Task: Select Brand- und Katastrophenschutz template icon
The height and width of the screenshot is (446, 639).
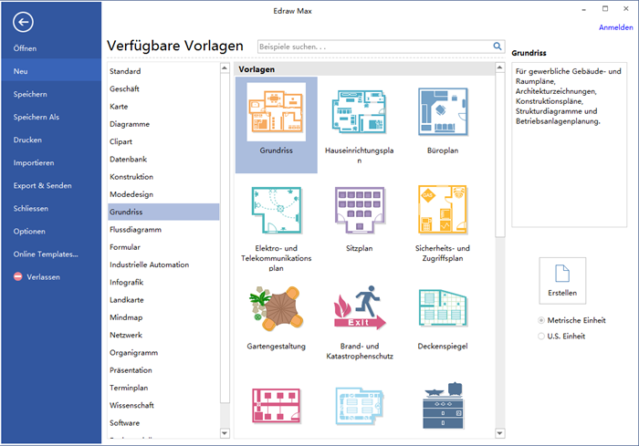Action: tap(360, 307)
